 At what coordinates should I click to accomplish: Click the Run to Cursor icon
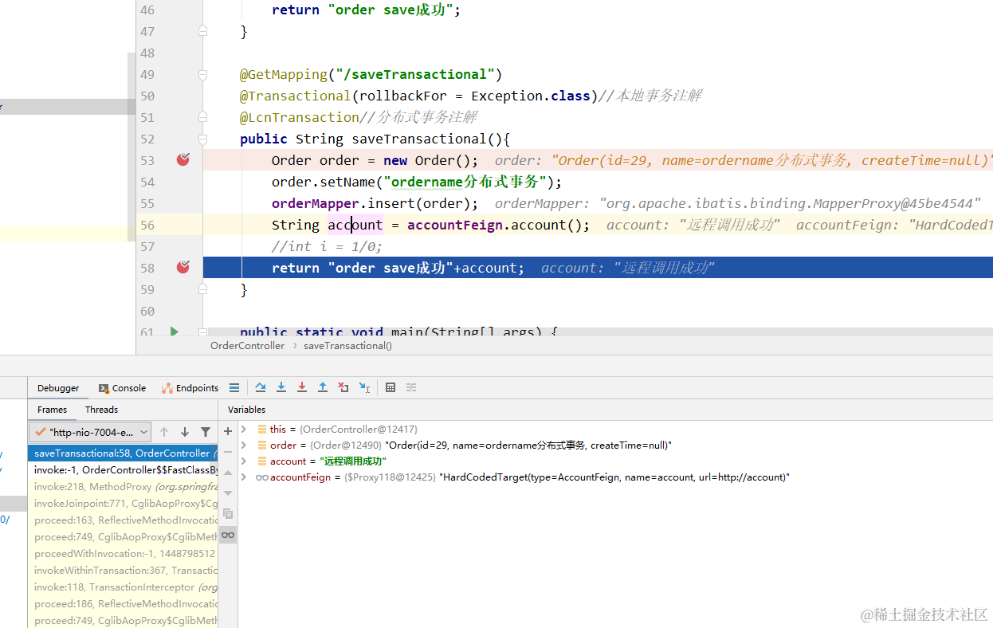tap(364, 387)
